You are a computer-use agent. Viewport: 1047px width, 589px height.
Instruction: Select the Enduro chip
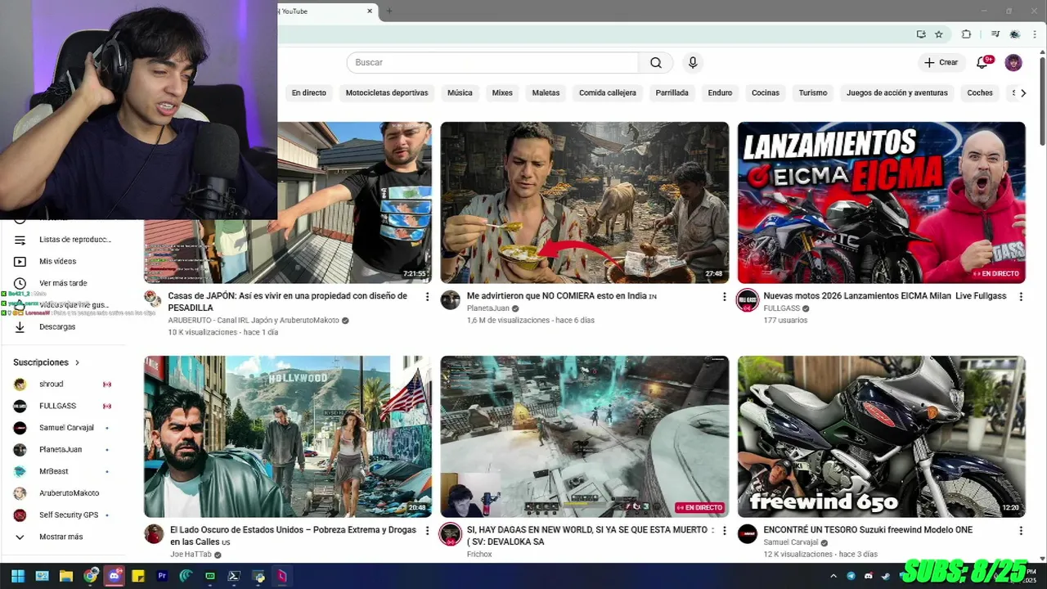click(720, 93)
